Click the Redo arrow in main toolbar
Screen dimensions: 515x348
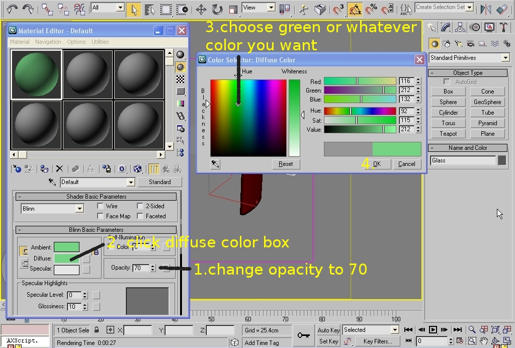coord(28,9)
